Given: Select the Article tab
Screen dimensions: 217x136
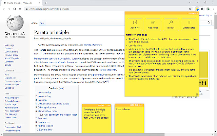Looking at the screenshot, I should click(x=35, y=23).
